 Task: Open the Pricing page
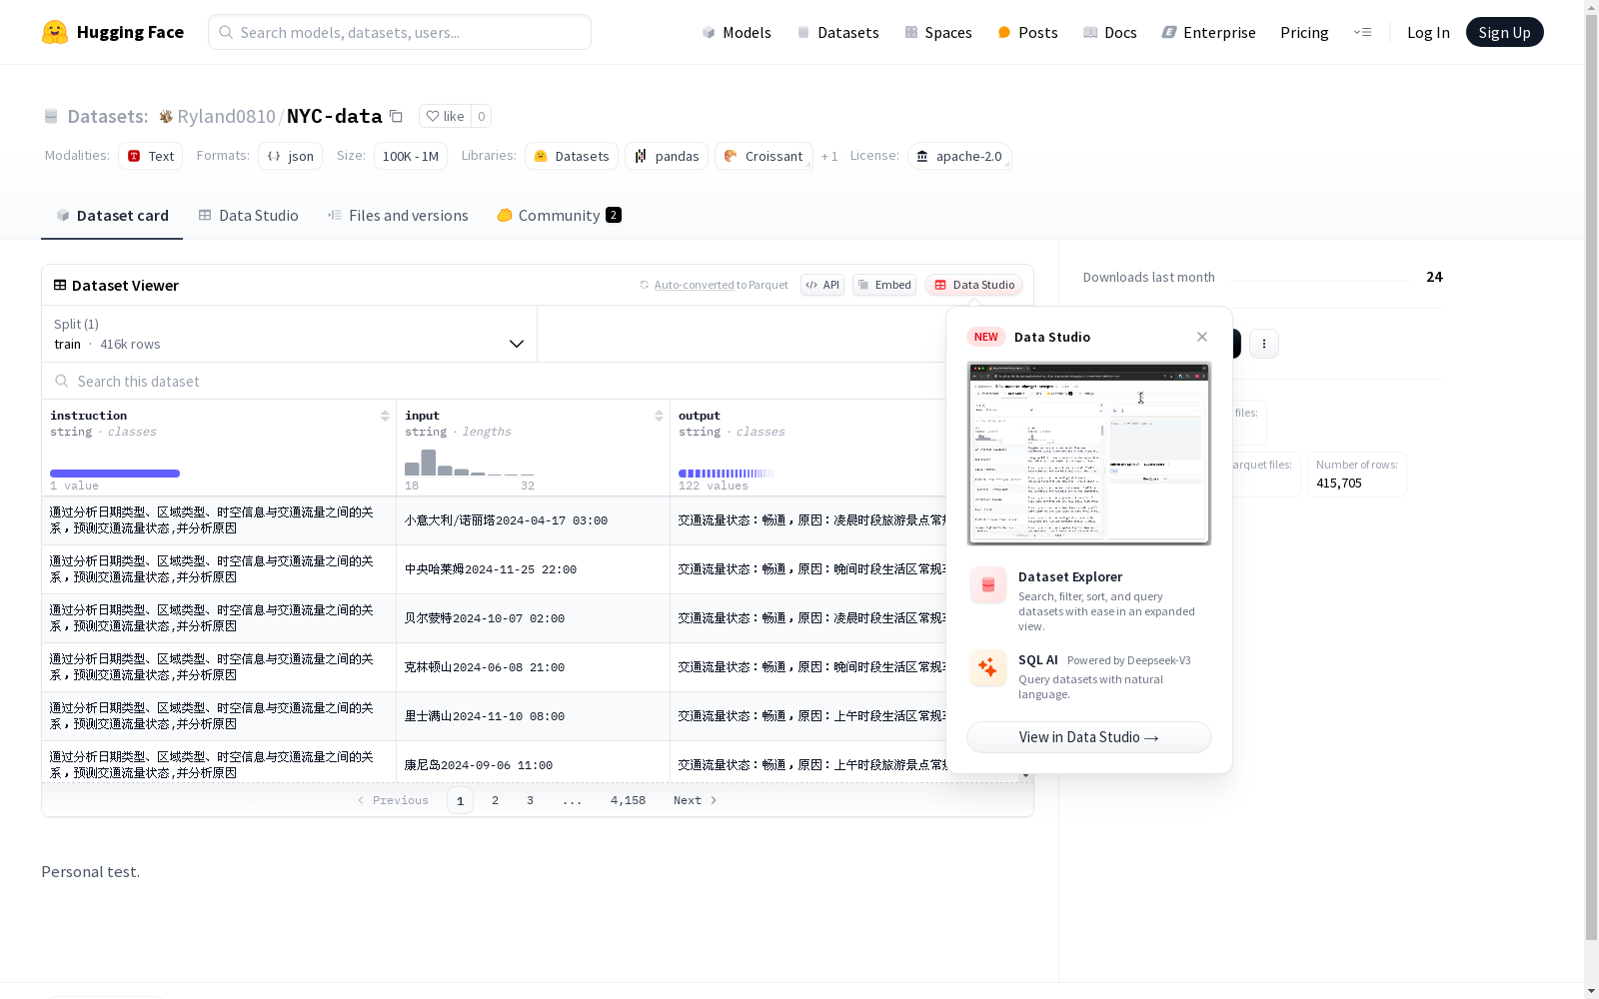tap(1304, 32)
